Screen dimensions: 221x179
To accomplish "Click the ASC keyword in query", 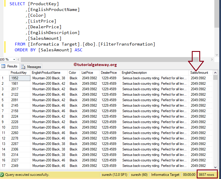I will point(78,50).
